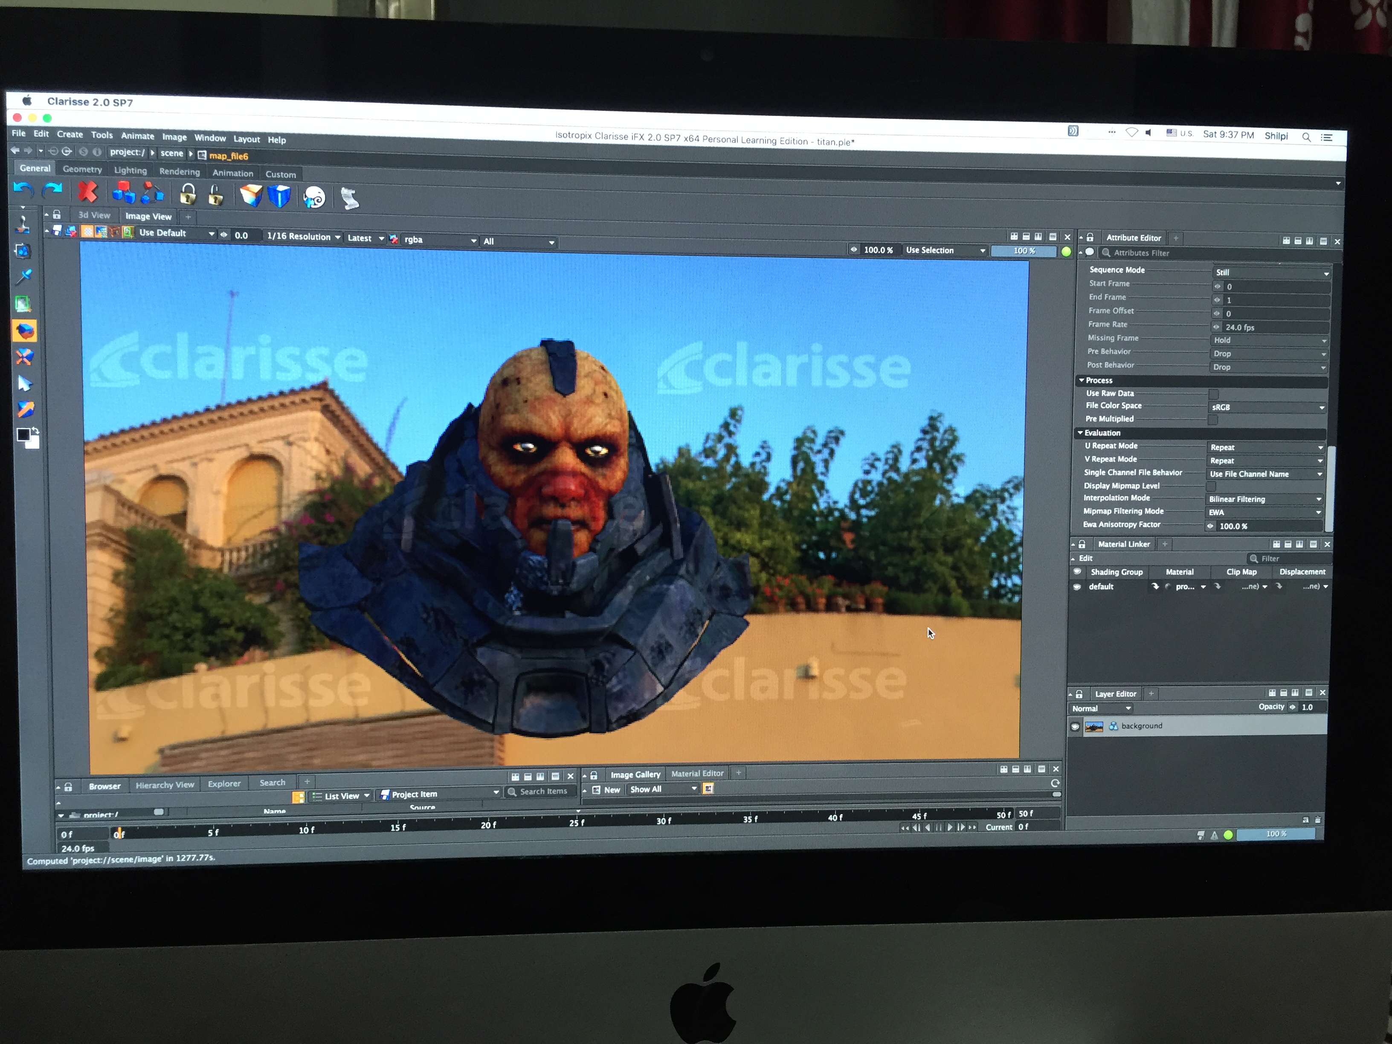
Task: Open the Layer Editor Normal blend mode dropdown
Action: point(1101,709)
